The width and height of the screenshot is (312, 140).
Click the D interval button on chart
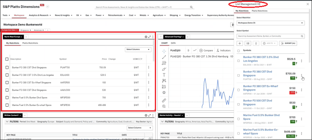[x=188, y=50]
